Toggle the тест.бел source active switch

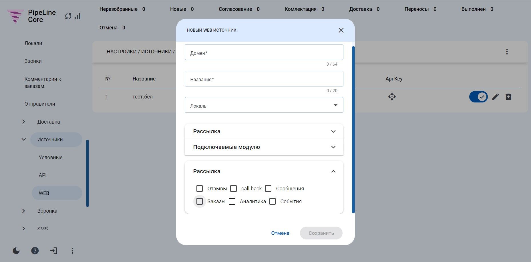pos(478,97)
